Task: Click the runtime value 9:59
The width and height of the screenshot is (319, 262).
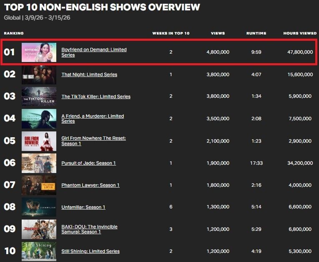Action: point(256,52)
